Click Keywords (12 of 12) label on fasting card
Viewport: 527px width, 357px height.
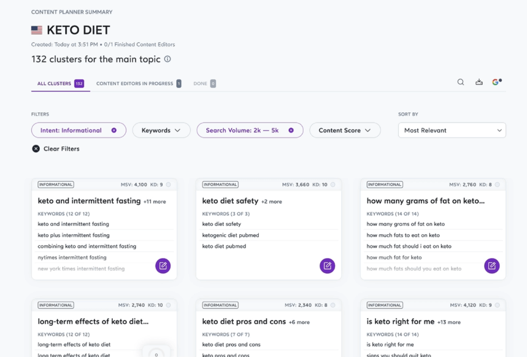(x=64, y=214)
